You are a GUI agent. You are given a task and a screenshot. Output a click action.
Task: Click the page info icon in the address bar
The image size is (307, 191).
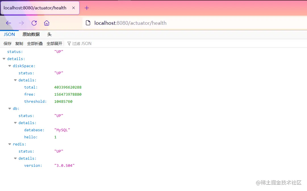coord(88,23)
